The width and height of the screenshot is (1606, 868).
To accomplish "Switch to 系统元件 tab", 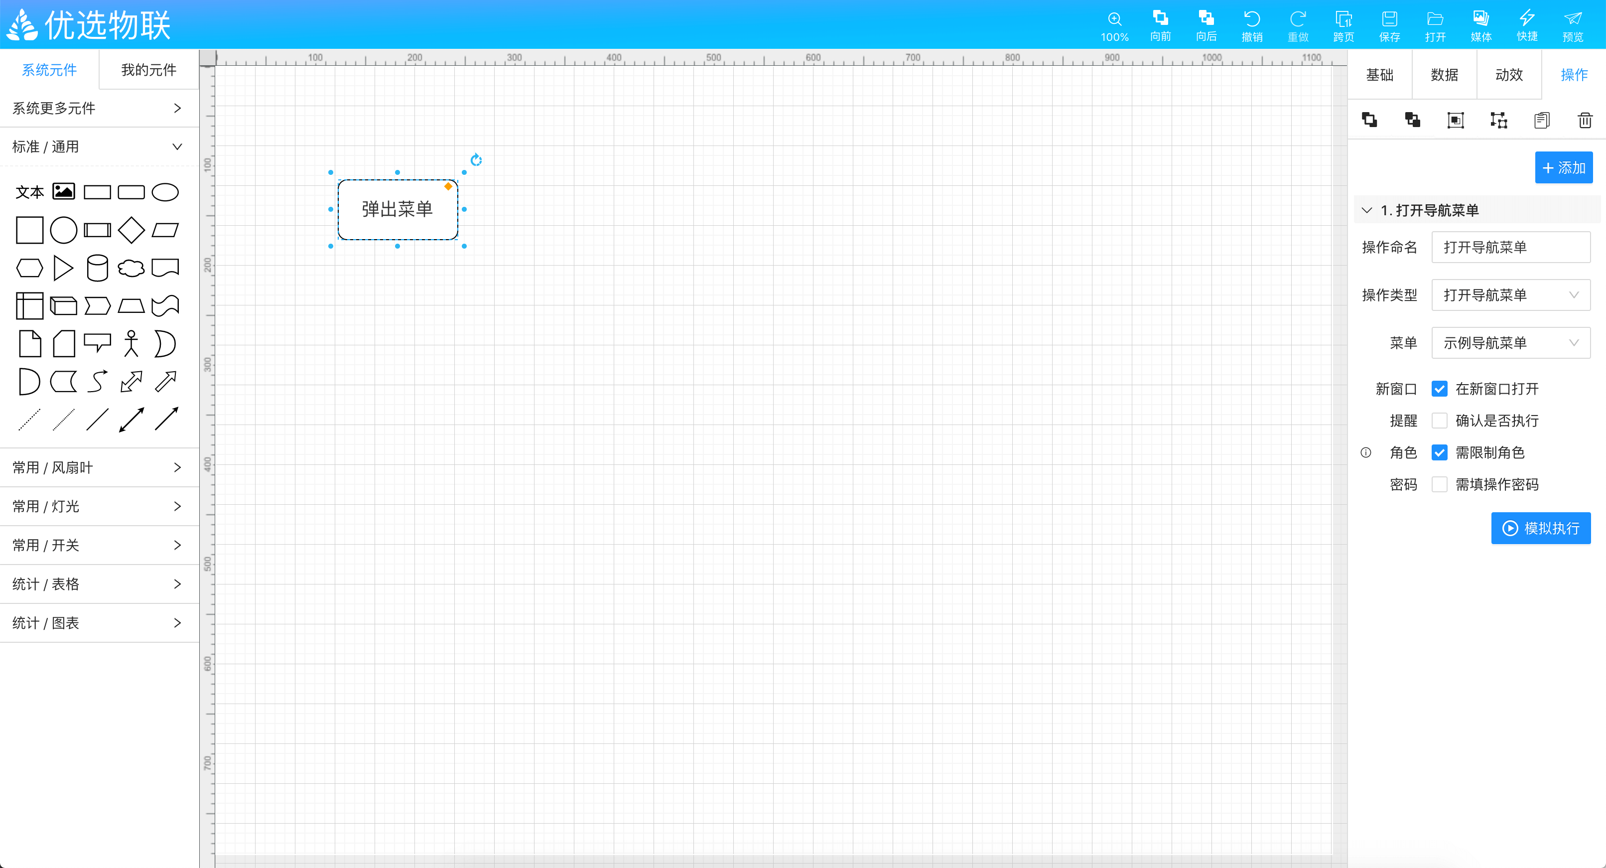I will coord(49,69).
